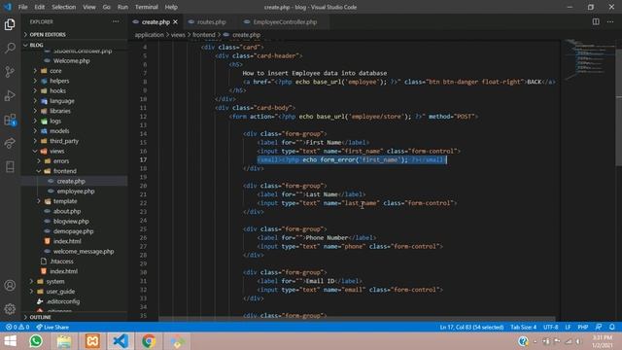The width and height of the screenshot is (622, 350).
Task: Open WhatsApp from the taskbar
Action: 36,341
